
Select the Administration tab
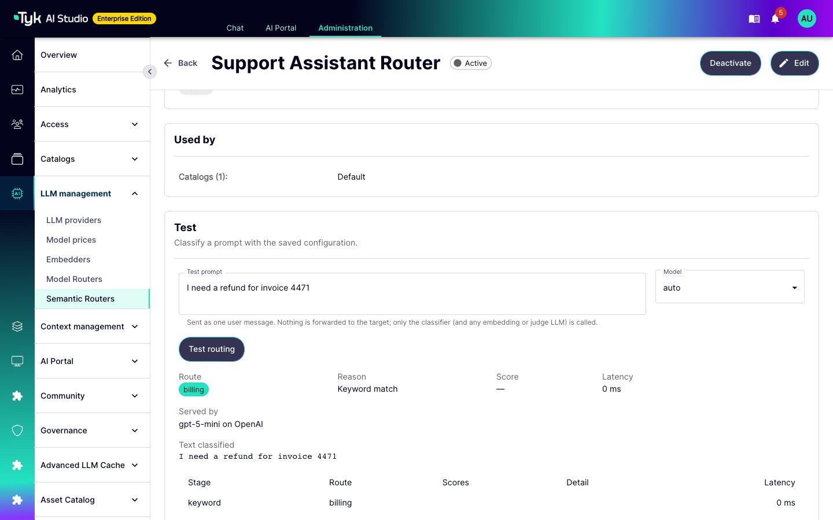point(345,28)
